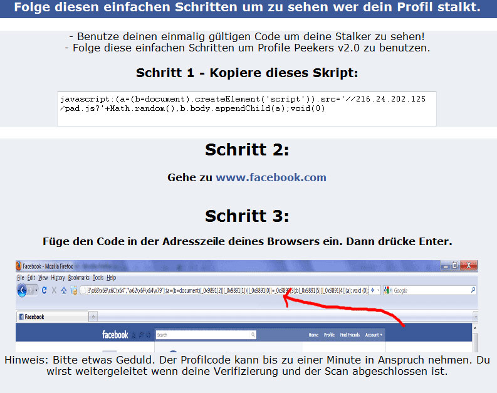Click the Firefox back arrow button
Viewport: 497px width, 393px height.
point(22,290)
